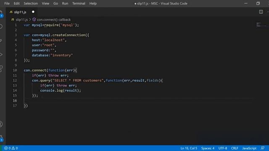Image resolution: width=269 pixels, height=151 pixels.
Task: Click the warnings triangle in status bar
Action: click(13, 148)
